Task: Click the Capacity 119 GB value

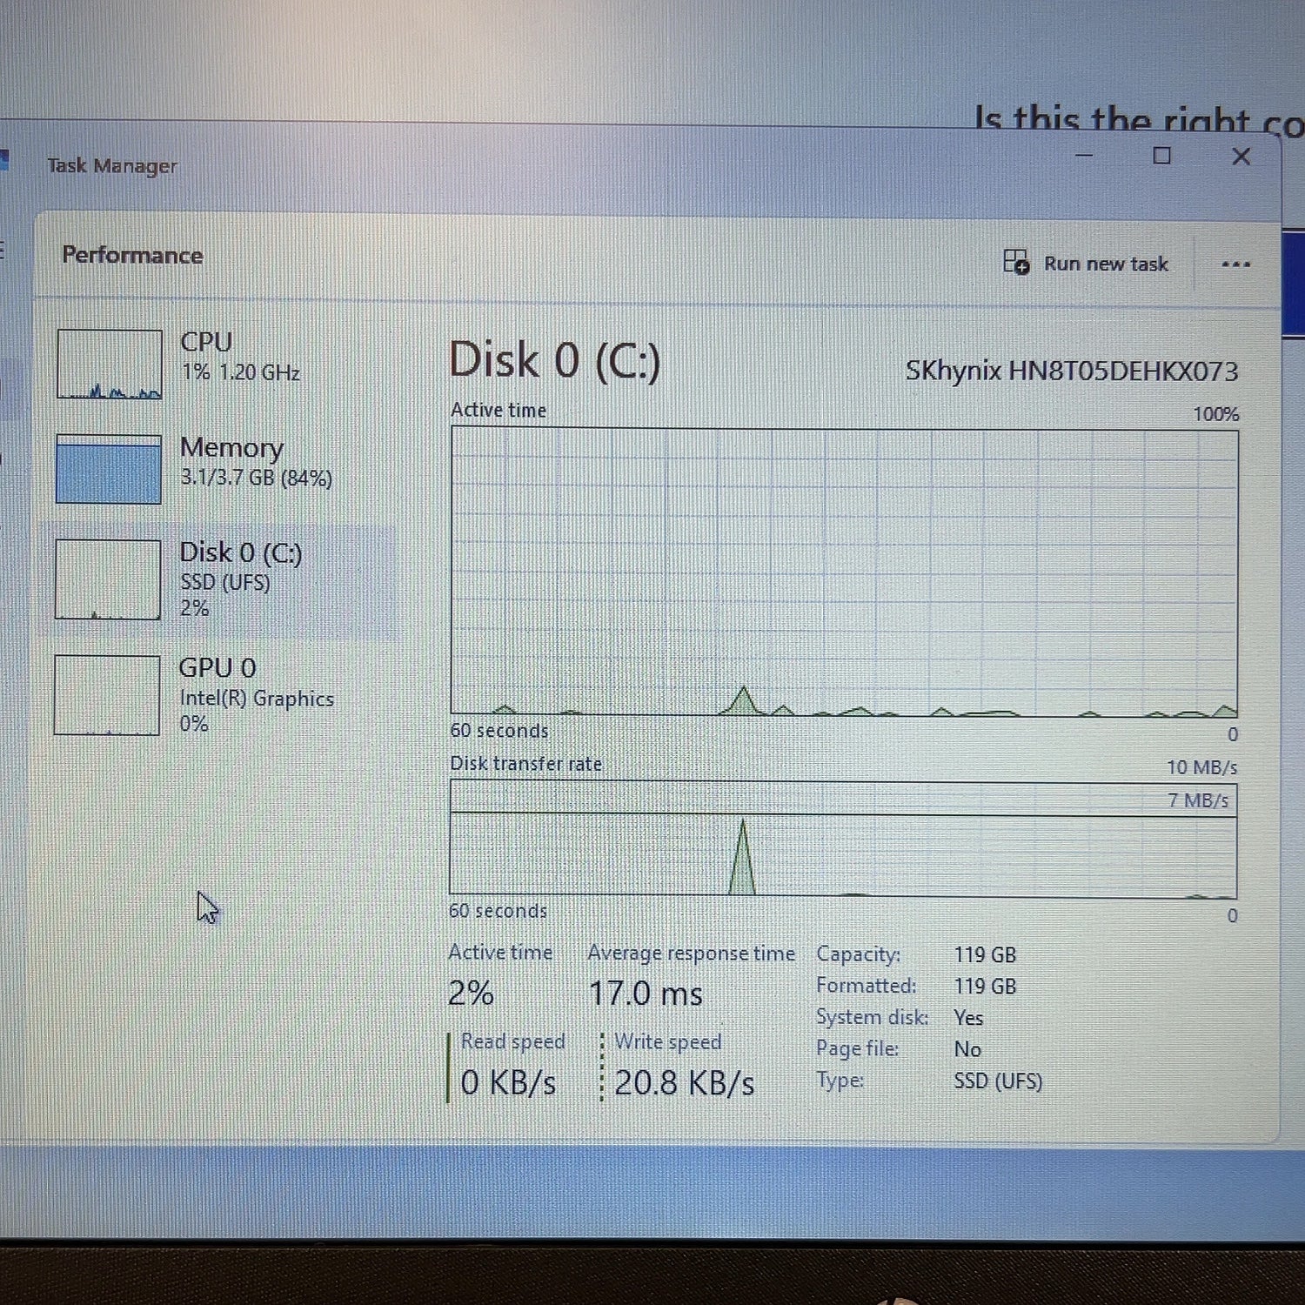Action: tap(985, 954)
